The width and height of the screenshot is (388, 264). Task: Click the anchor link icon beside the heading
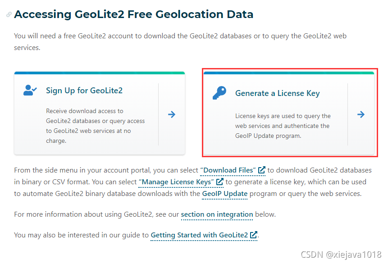point(9,14)
